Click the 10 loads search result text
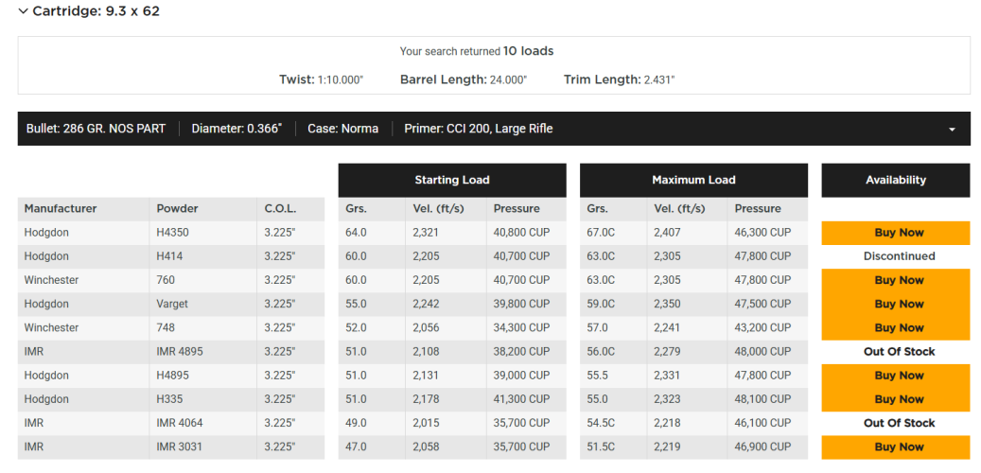Screen dimensions: 981x473 [528, 51]
